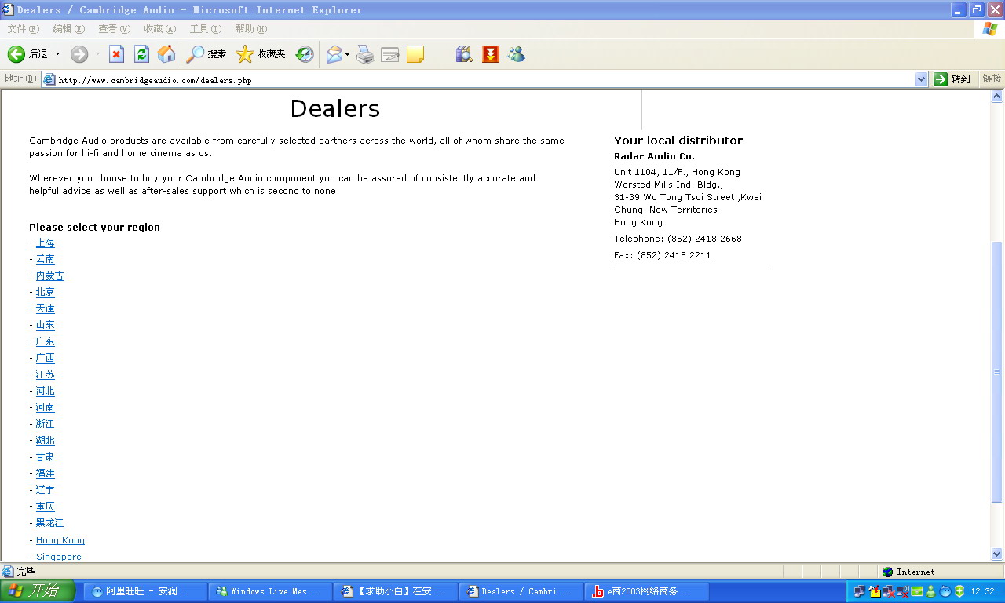Select the 上海 region link
1005x603 pixels.
(x=46, y=243)
